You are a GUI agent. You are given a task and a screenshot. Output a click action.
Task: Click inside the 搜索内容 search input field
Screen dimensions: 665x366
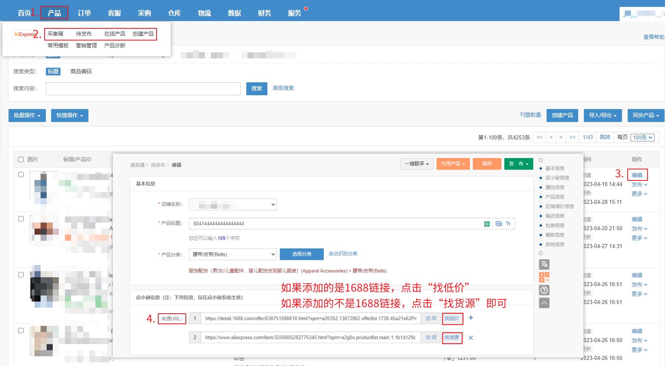(x=142, y=88)
